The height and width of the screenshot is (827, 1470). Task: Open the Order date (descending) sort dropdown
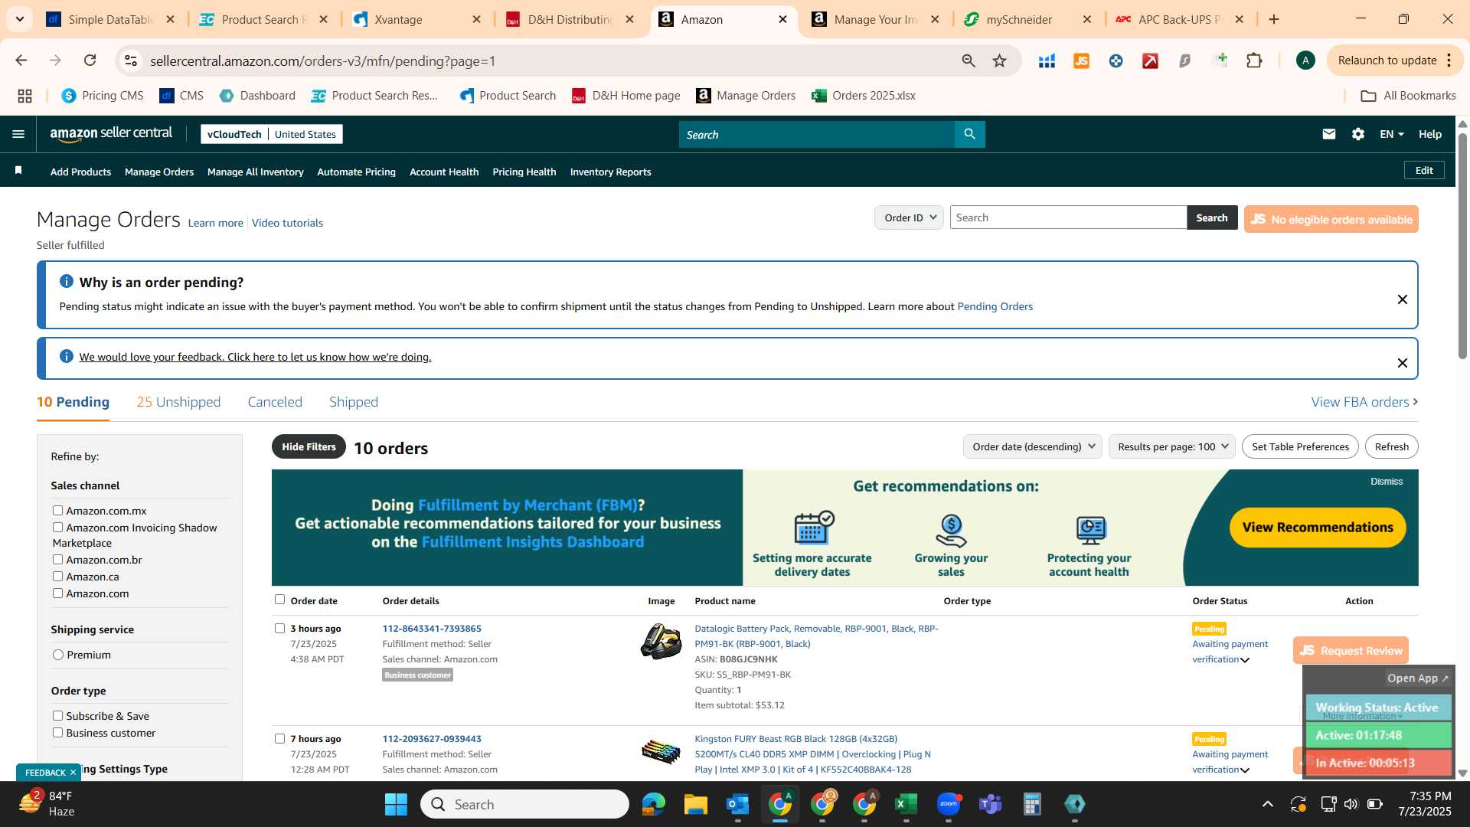1032,446
